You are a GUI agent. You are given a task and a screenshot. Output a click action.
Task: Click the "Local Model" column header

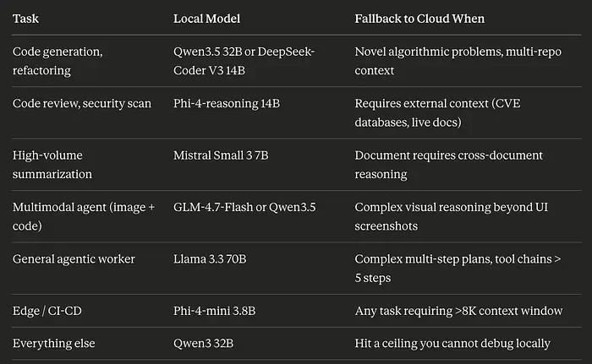point(206,18)
